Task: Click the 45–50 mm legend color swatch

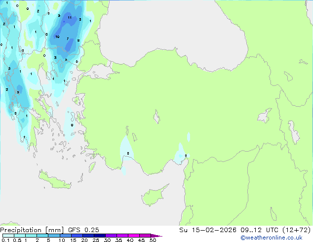Action: point(145,236)
